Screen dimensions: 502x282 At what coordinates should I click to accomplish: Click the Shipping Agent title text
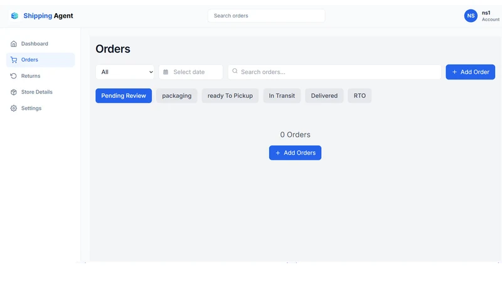click(48, 16)
